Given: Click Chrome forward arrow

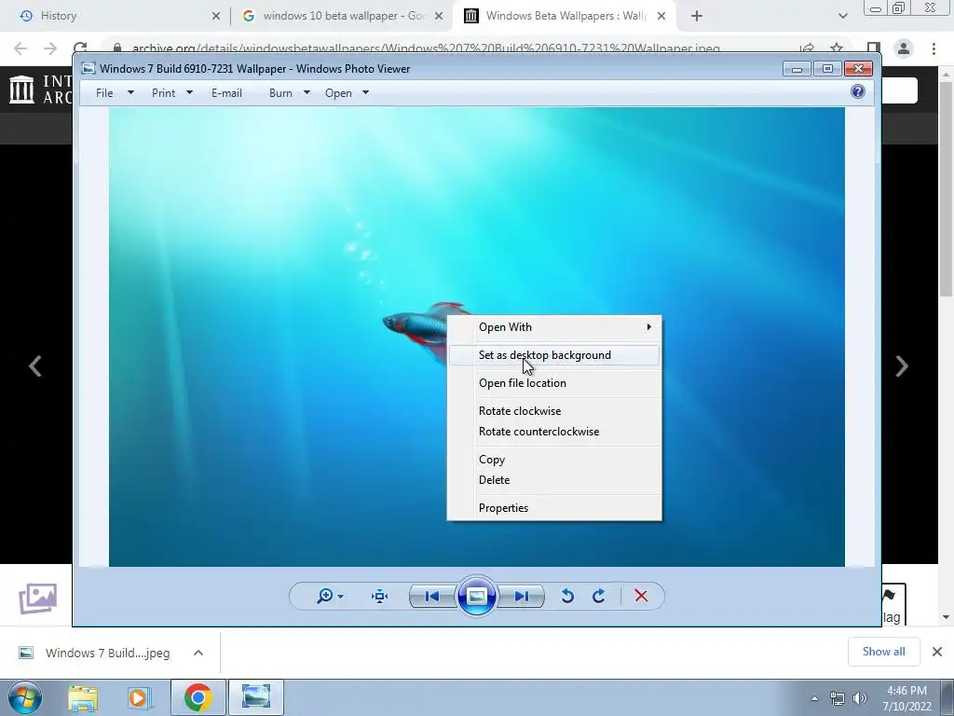Looking at the screenshot, I should coord(50,48).
